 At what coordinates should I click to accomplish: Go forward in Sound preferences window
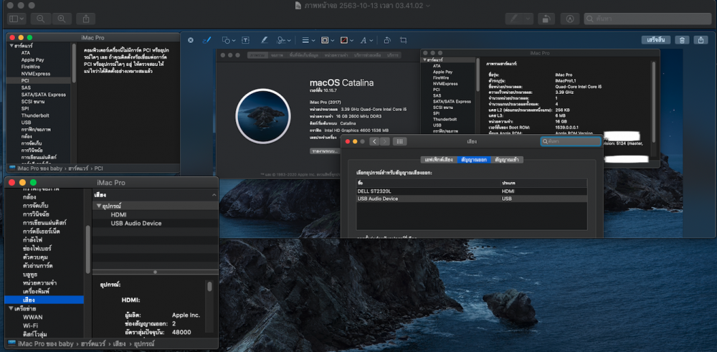(x=385, y=142)
